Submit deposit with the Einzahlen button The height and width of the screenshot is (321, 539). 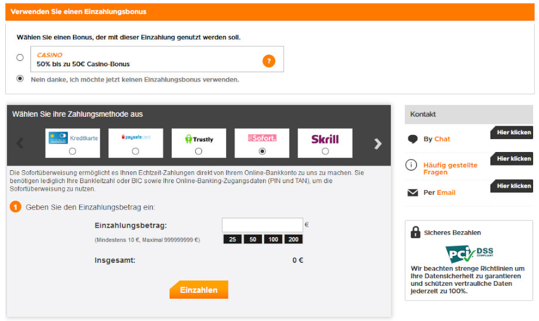coord(199,290)
